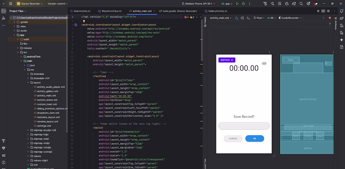345x169 pixels.
Task: Switch editor to Design-only view mode
Action: click(328, 11)
